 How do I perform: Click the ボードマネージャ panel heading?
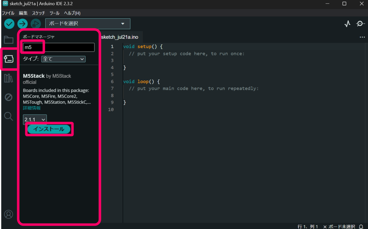tap(38, 37)
